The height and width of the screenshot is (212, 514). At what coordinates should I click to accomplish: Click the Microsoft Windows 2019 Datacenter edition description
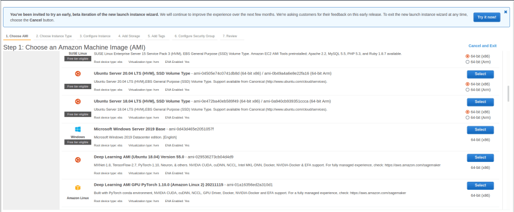pyautogui.click(x=136, y=137)
